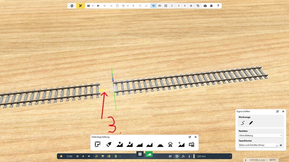289x162 pixels.
Task: Go to the Home icon in top toolbar
Action: 72,6
